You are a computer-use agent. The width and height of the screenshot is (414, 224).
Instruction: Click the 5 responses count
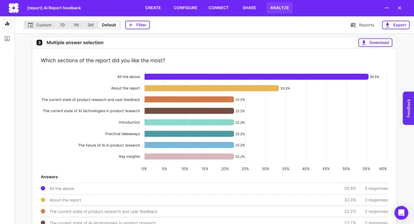[376, 188]
